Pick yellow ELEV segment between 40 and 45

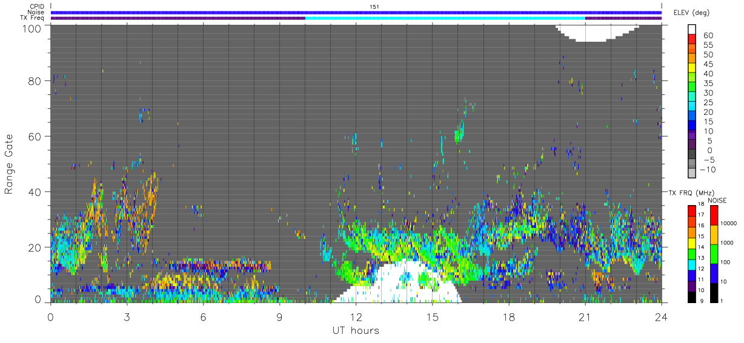693,68
